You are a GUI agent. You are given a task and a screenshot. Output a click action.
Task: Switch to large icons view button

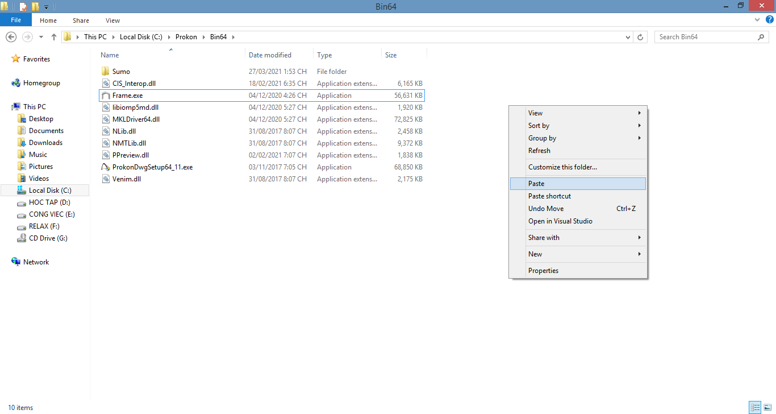[767, 407]
